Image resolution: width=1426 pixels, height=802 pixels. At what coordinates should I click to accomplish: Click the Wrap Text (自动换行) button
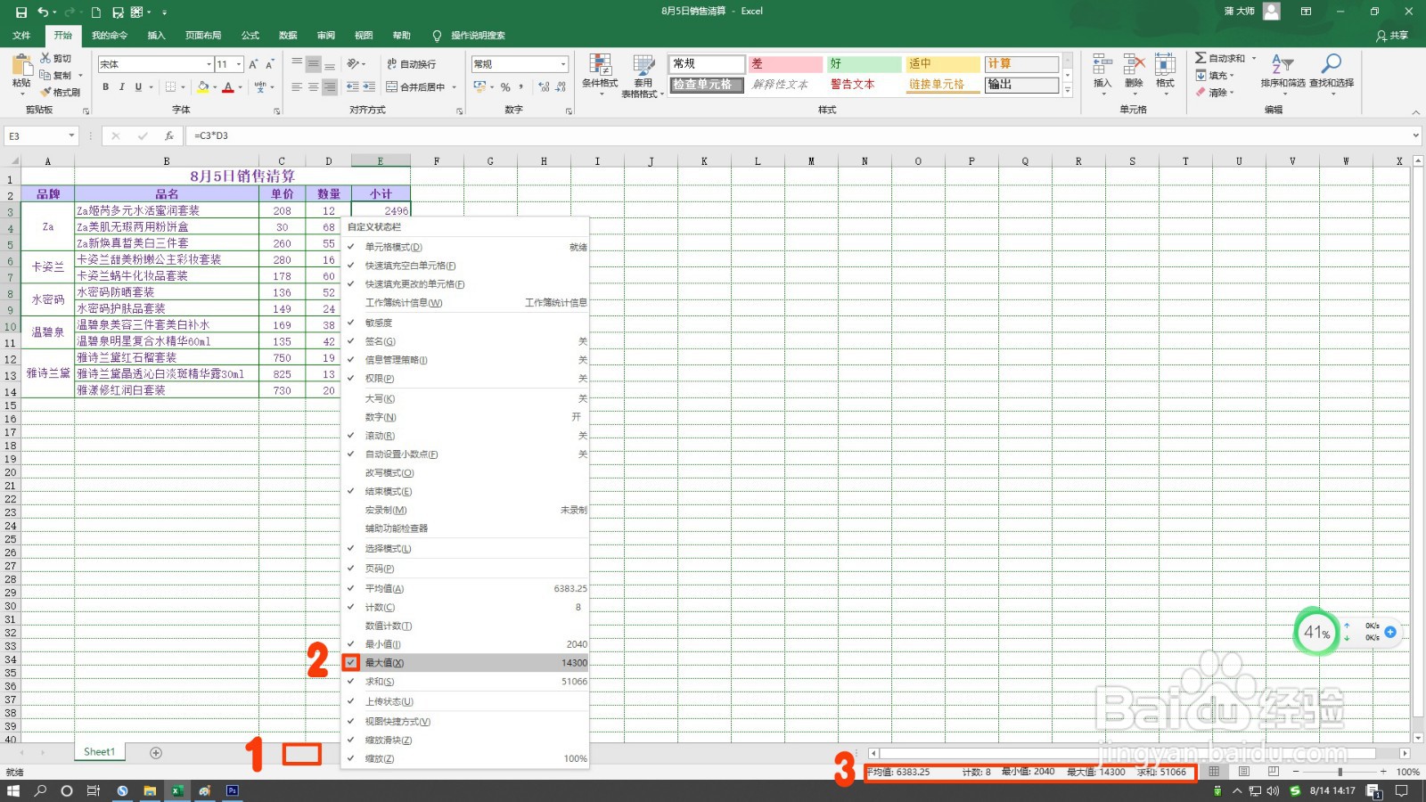click(411, 64)
